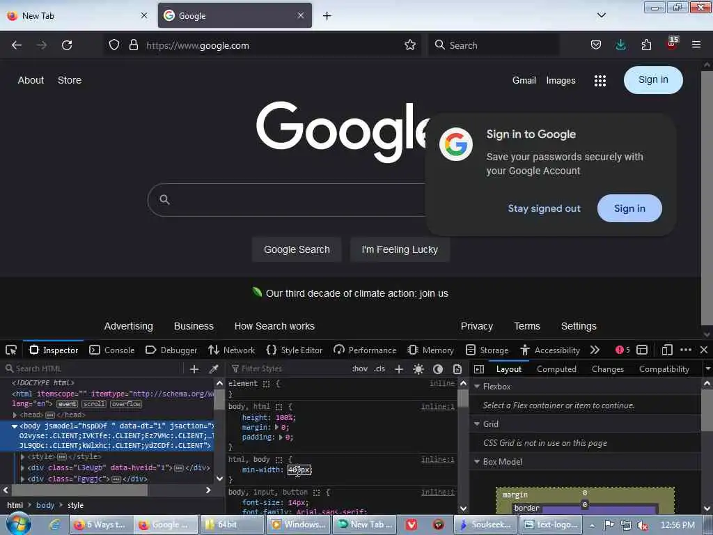Viewport: 713px width, 535px height.
Task: Open the new tab plus button
Action: (327, 16)
